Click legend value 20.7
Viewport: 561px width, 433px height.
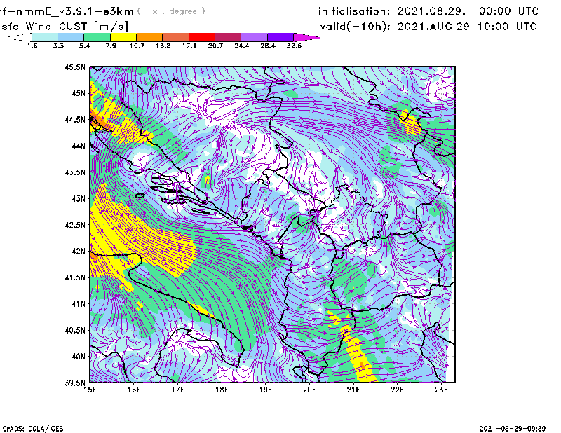tap(215, 46)
